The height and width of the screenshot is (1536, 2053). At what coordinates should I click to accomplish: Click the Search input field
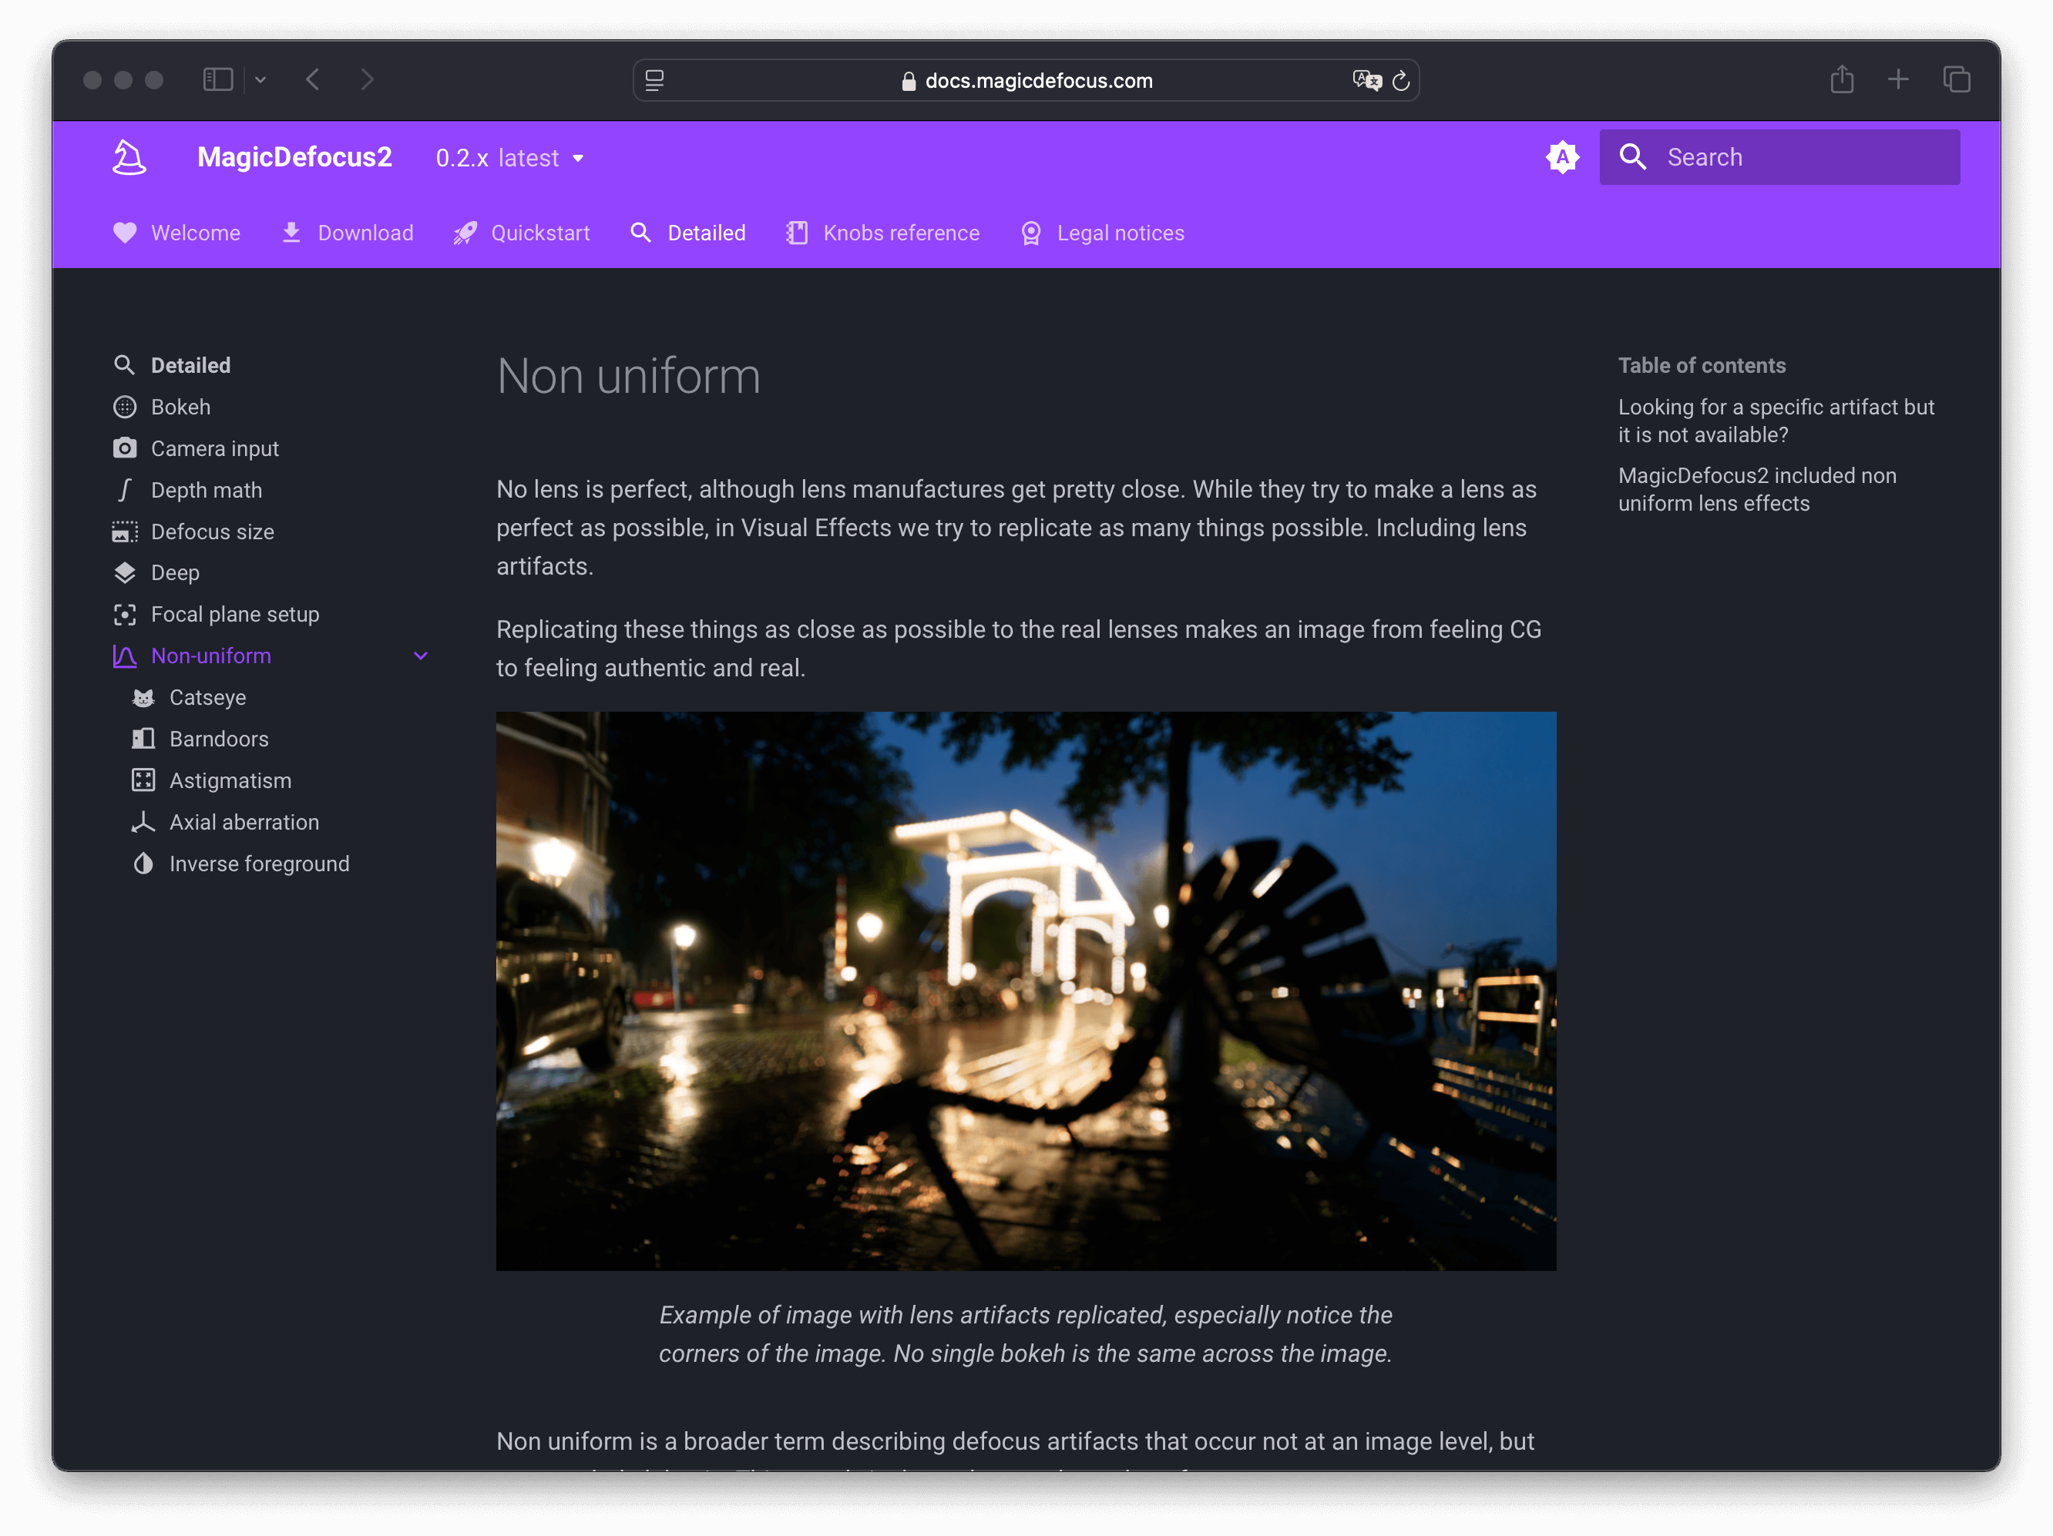click(1779, 156)
